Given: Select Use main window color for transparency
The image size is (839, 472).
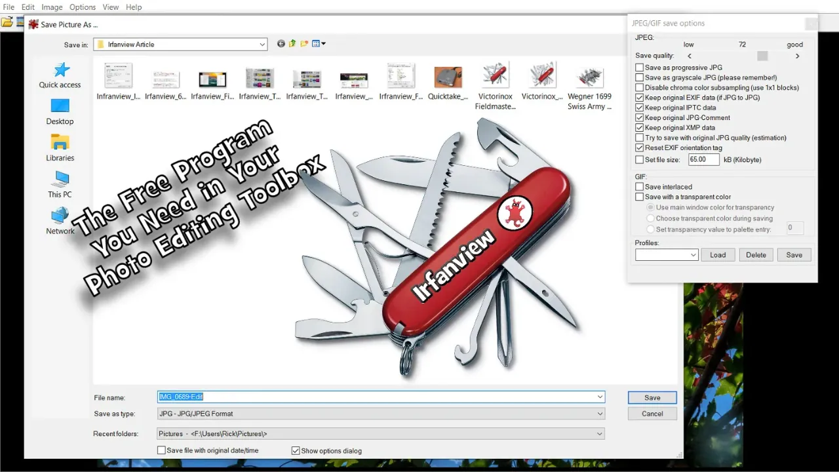Looking at the screenshot, I should click(650, 207).
